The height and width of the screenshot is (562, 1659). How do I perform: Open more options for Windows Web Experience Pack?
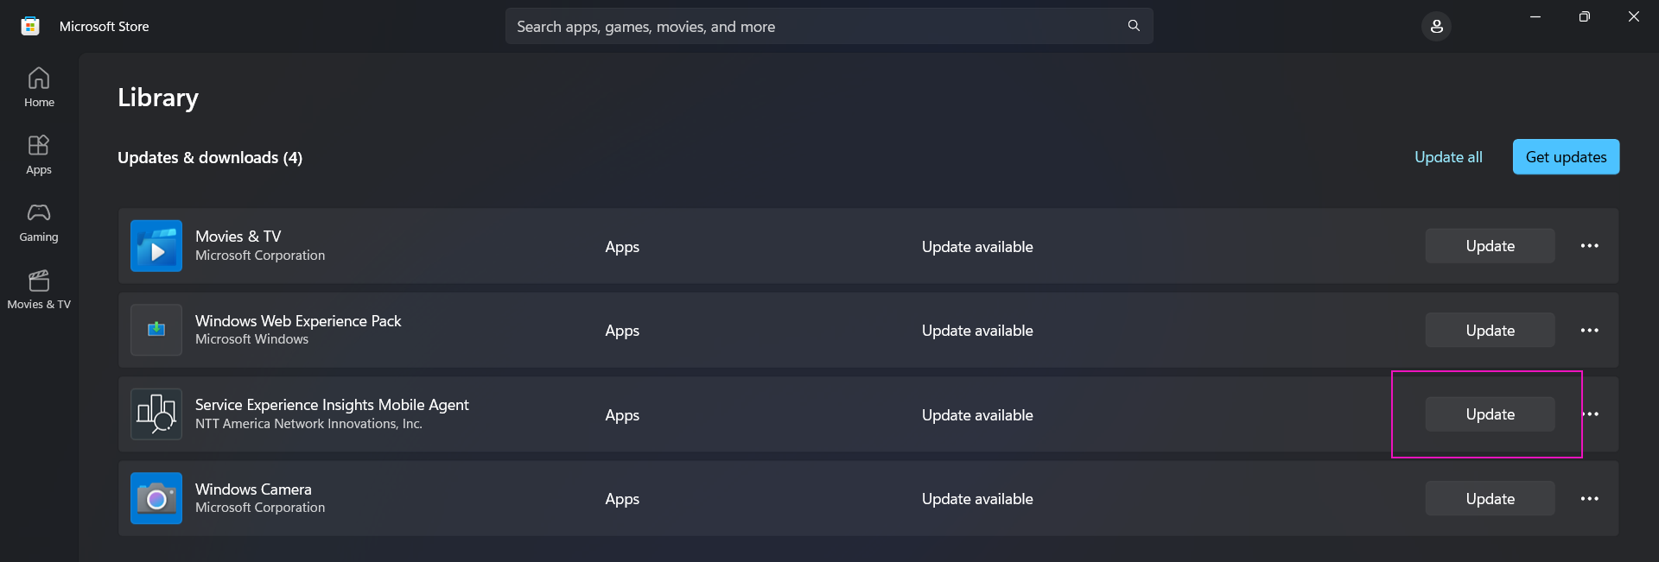[1589, 331]
